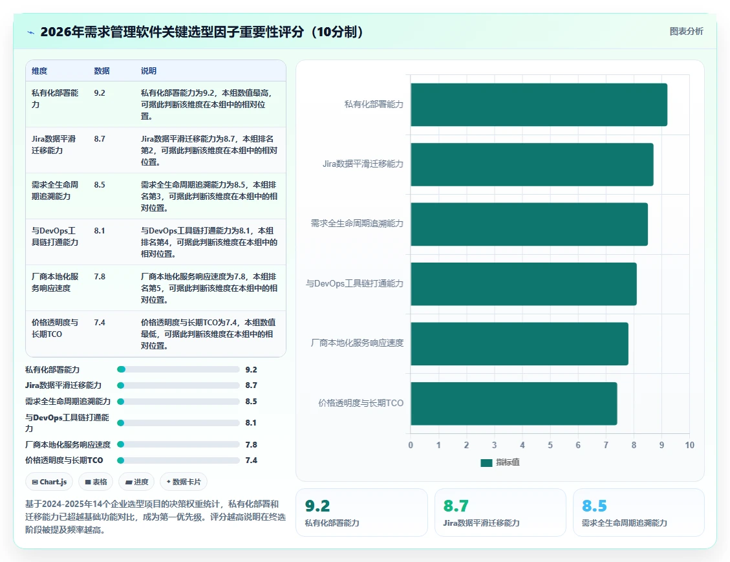Click the Jira数据平滑迁移能力 chart bar
Viewport: 730px width, 562px height.
pyautogui.click(x=531, y=164)
